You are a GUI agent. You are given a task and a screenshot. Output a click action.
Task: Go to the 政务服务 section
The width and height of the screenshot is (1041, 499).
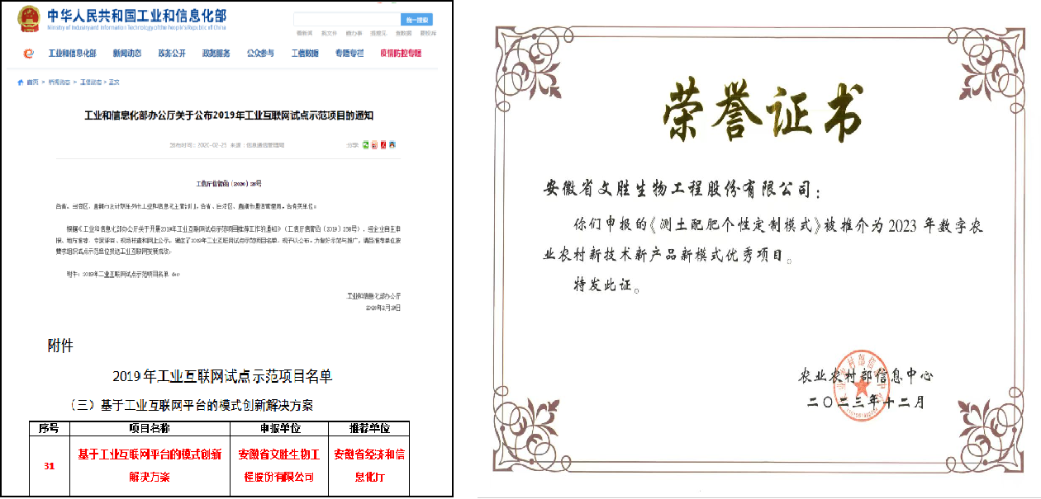(216, 54)
